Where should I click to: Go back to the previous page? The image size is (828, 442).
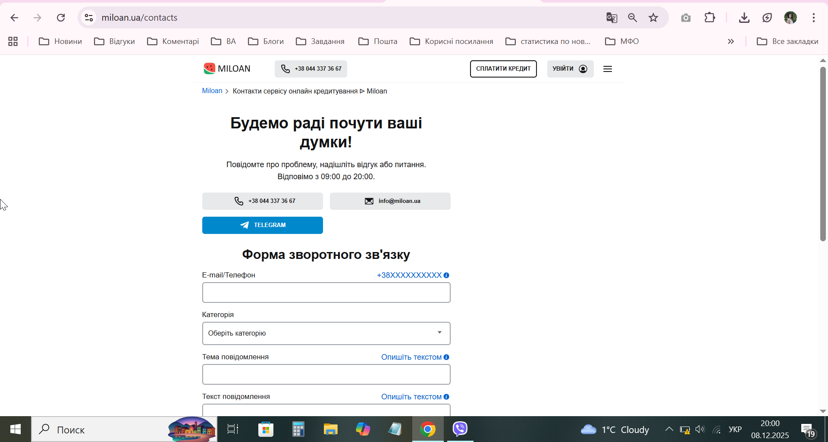(14, 18)
